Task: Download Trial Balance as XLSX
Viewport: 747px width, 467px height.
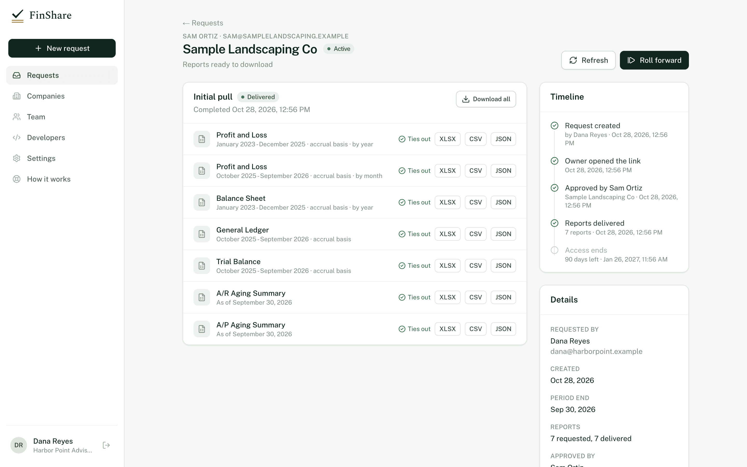Action: pyautogui.click(x=448, y=266)
